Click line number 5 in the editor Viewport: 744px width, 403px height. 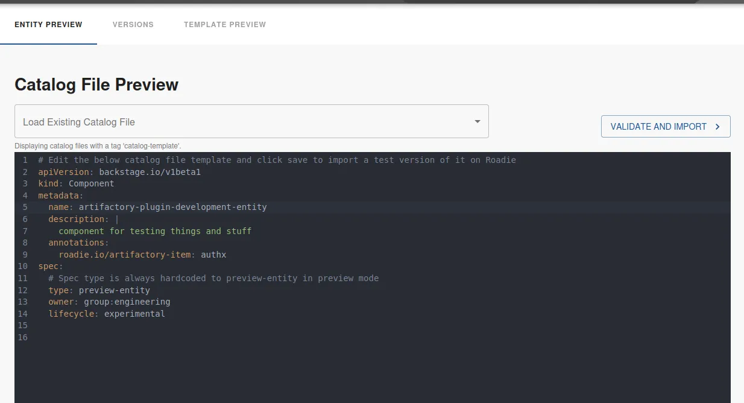click(x=25, y=207)
